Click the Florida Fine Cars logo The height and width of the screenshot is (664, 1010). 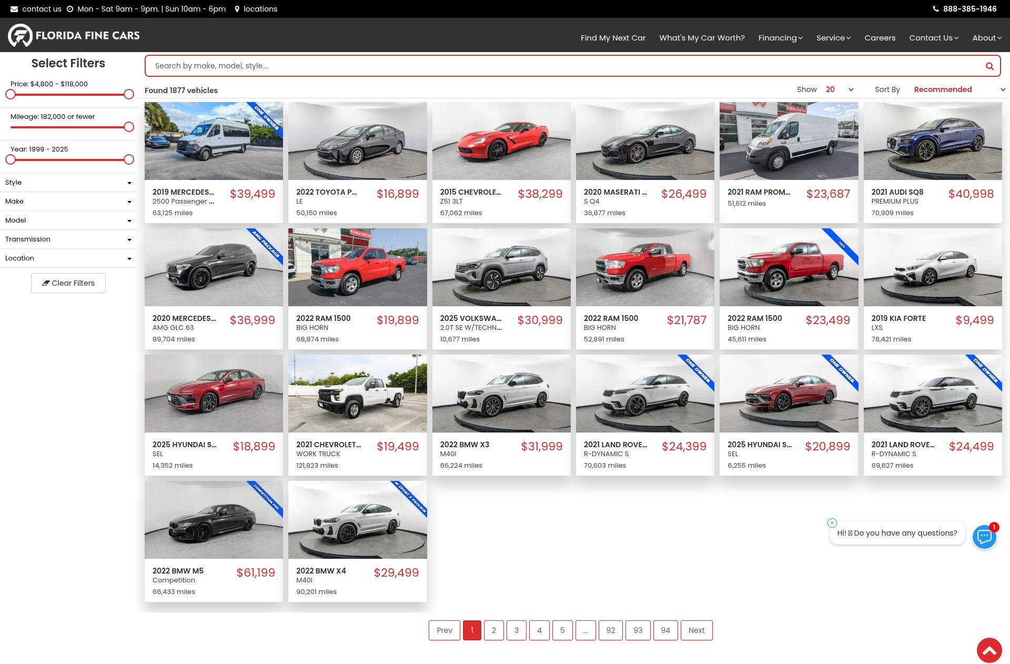click(x=74, y=35)
